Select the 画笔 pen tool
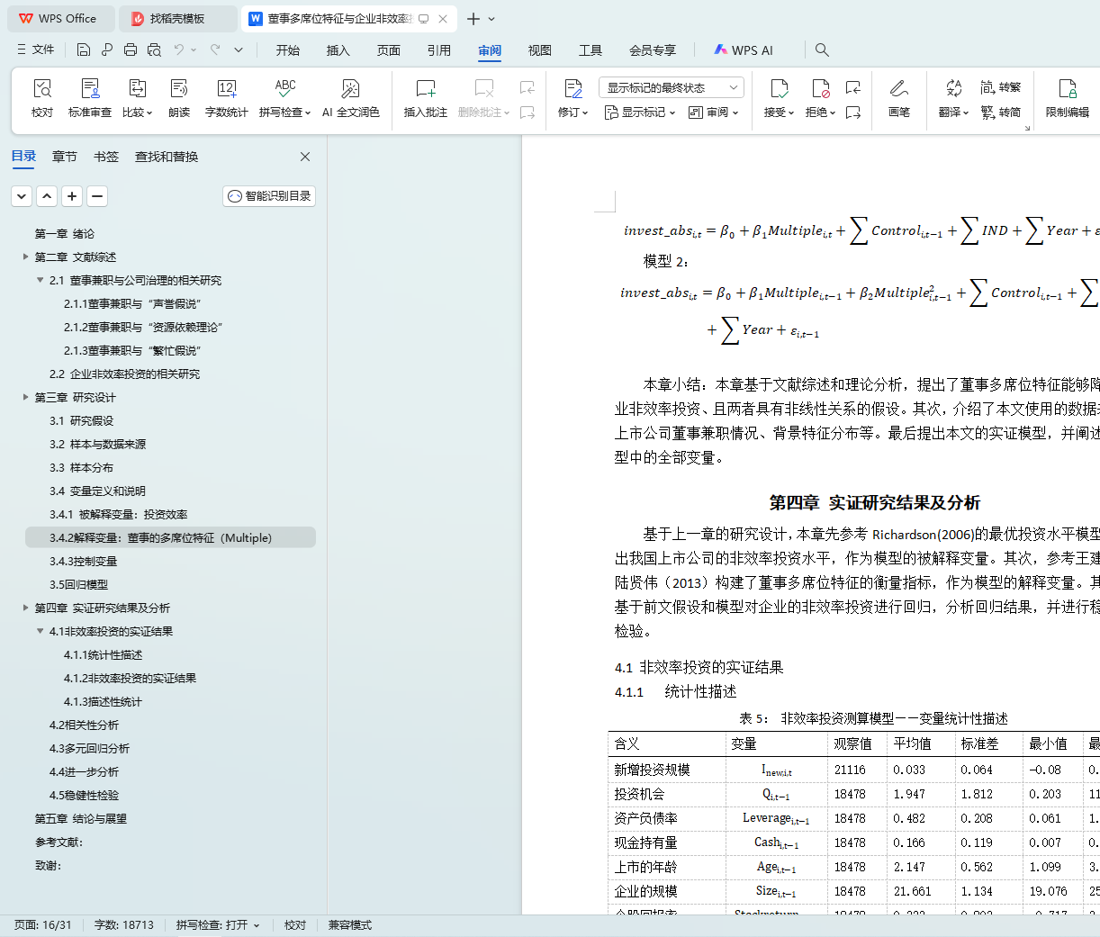The width and height of the screenshot is (1100, 937). tap(898, 98)
